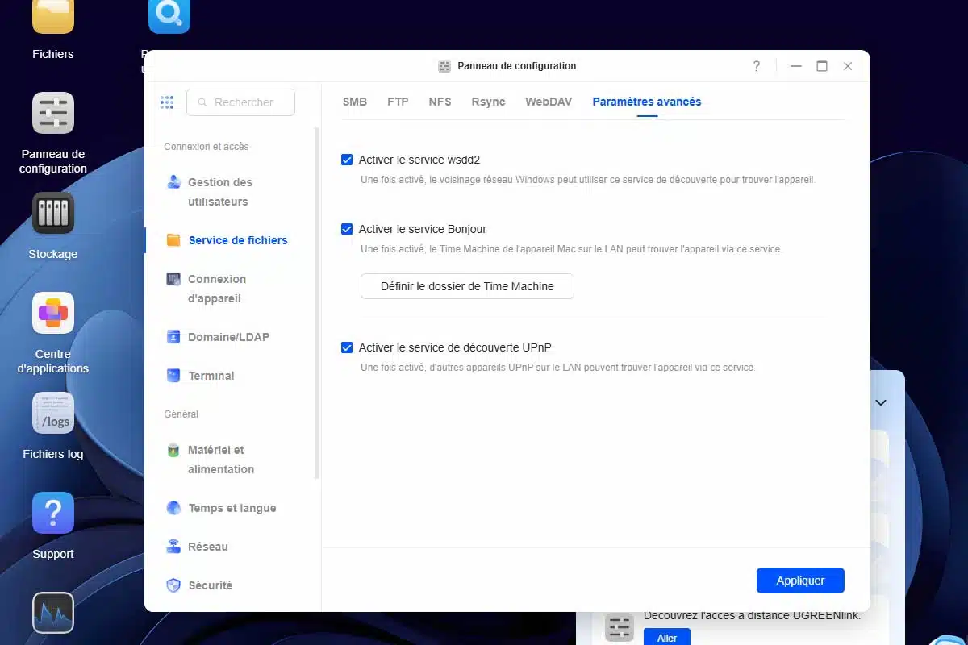This screenshot has width=968, height=645.
Task: Disable the wsdd2 service checkbox
Action: click(x=347, y=160)
